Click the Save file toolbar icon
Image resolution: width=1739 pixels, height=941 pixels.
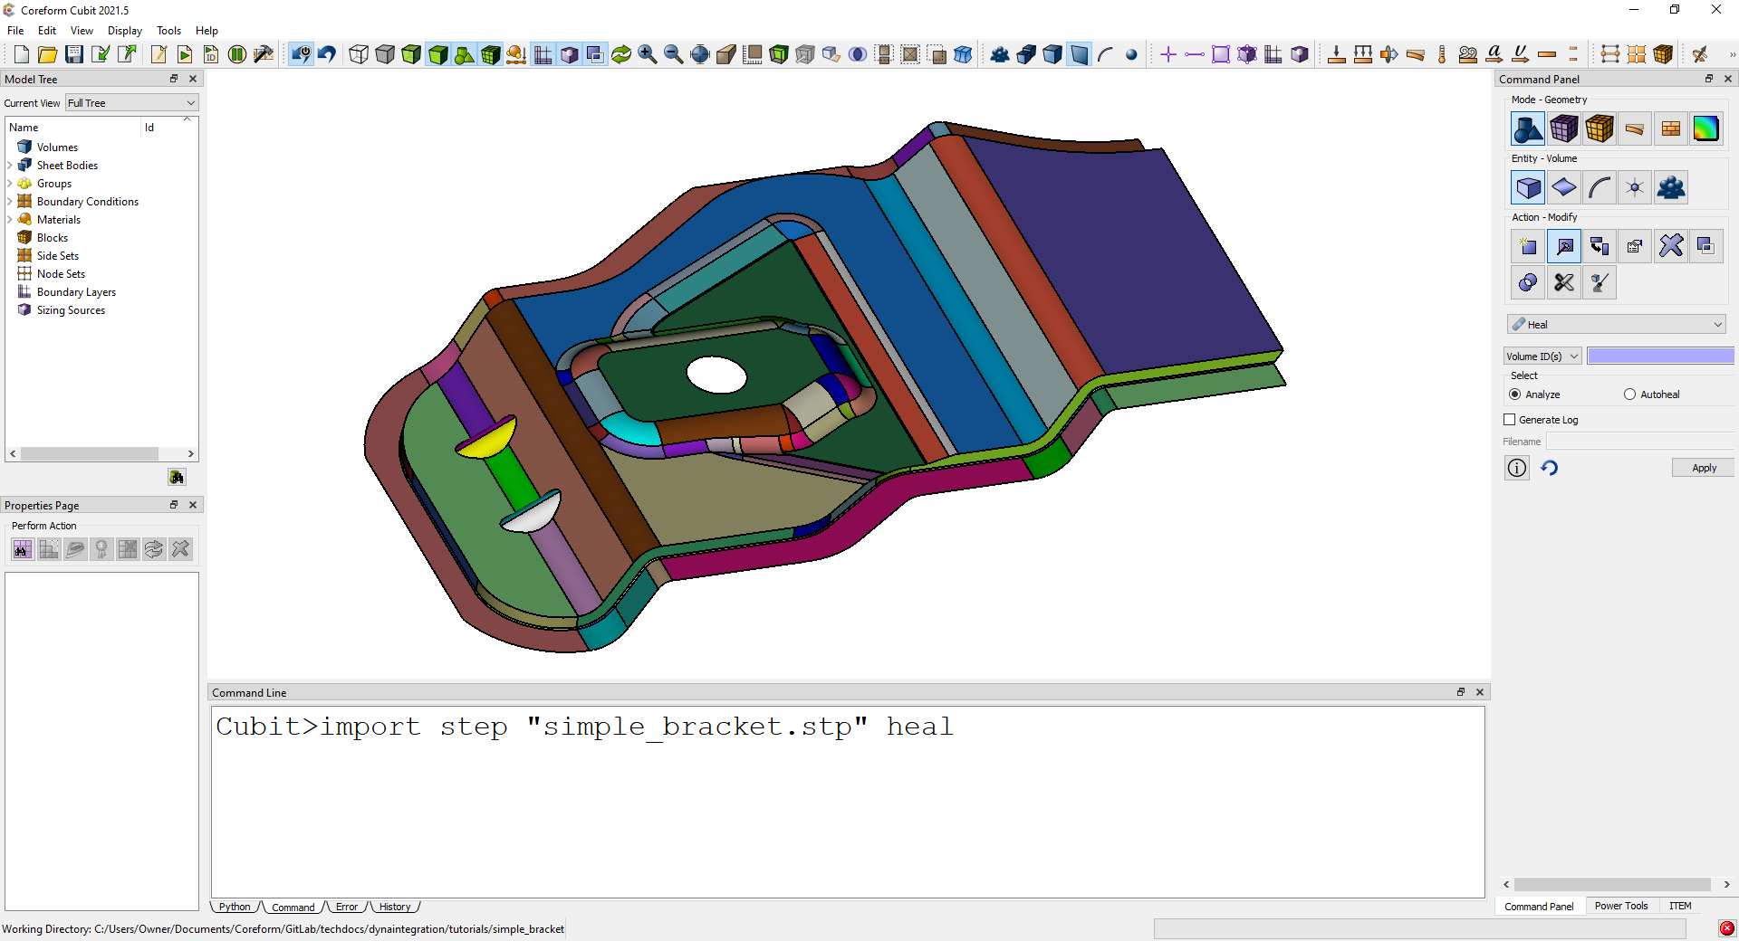pos(74,54)
